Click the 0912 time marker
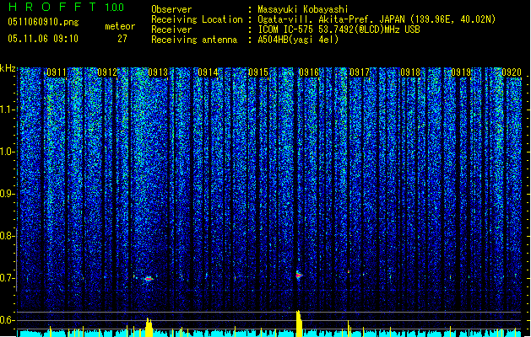 pyautogui.click(x=107, y=72)
